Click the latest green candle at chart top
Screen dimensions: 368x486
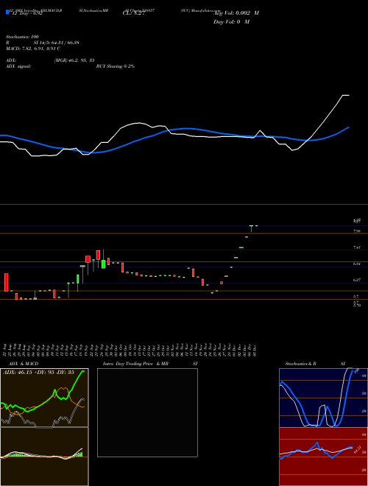click(256, 225)
